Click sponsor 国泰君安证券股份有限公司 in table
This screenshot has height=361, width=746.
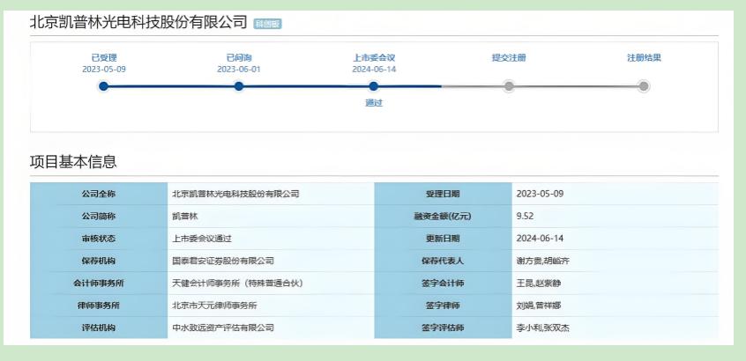point(223,261)
